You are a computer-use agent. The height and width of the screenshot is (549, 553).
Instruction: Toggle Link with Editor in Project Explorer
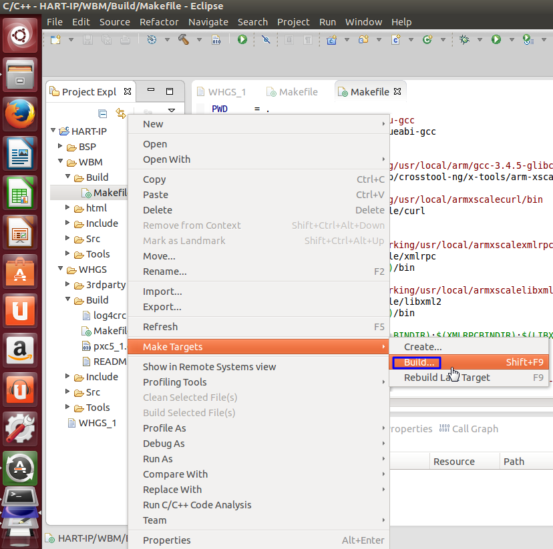[121, 113]
